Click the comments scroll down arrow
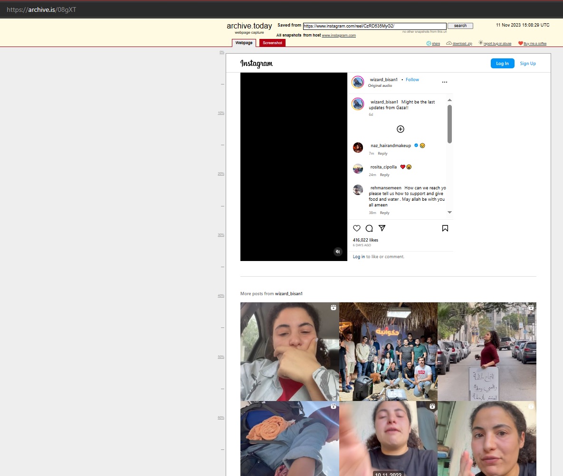 pyautogui.click(x=449, y=213)
